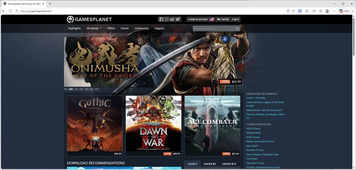Close the Gamesplanet browser tab
The image size is (356, 170).
click(x=43, y=4)
